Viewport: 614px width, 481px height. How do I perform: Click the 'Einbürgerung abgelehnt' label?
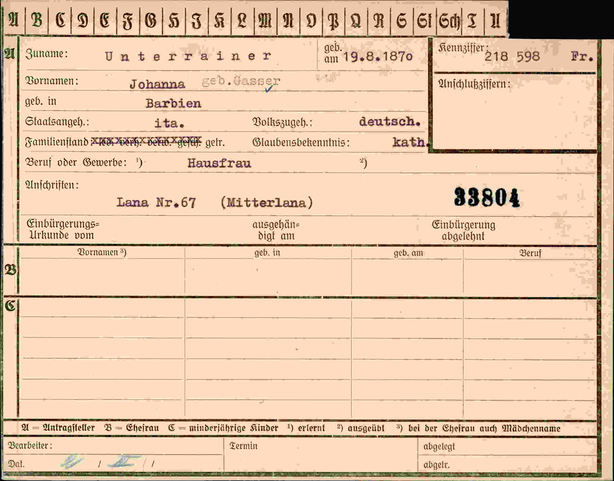coord(463,230)
